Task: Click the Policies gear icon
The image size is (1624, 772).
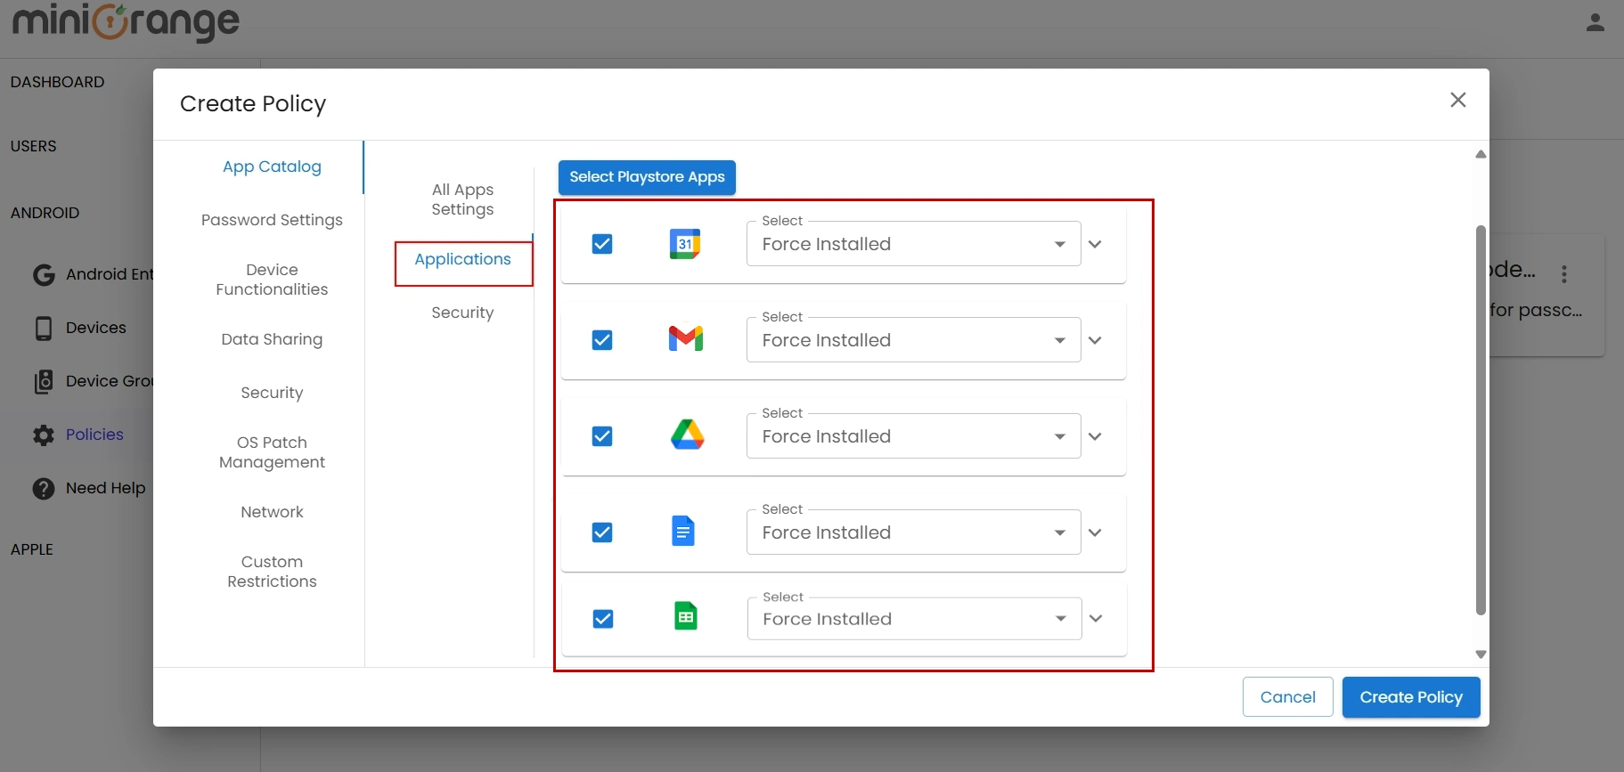Action: click(x=44, y=435)
